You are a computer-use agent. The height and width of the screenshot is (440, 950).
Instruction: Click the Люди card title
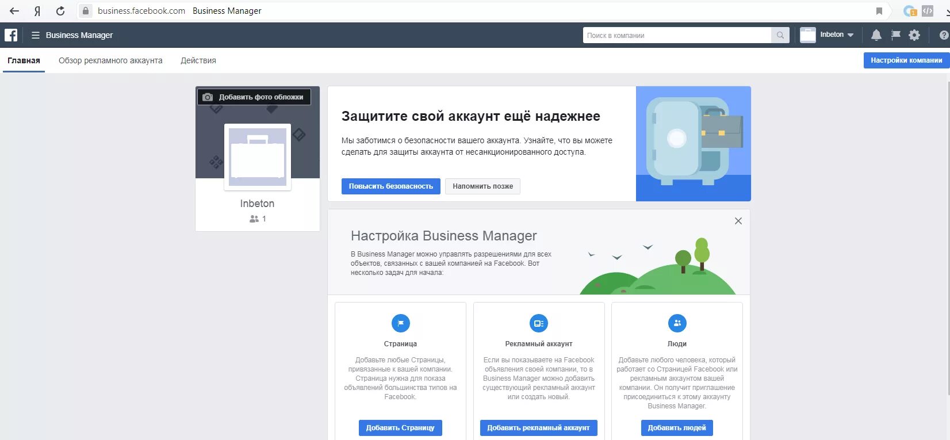point(677,344)
